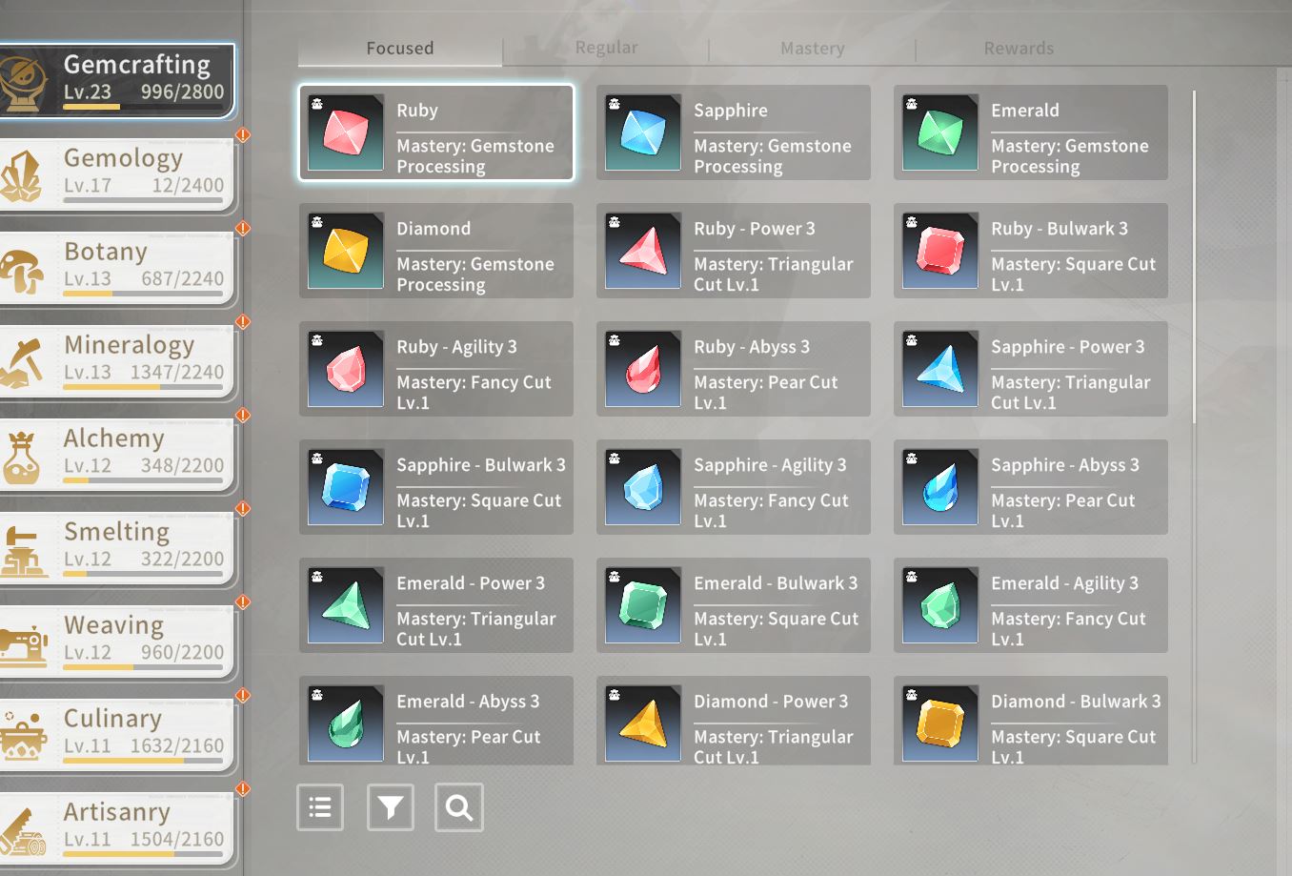Click the "Diamond - Bulwark 3" name
This screenshot has width=1292, height=876.
(1076, 702)
